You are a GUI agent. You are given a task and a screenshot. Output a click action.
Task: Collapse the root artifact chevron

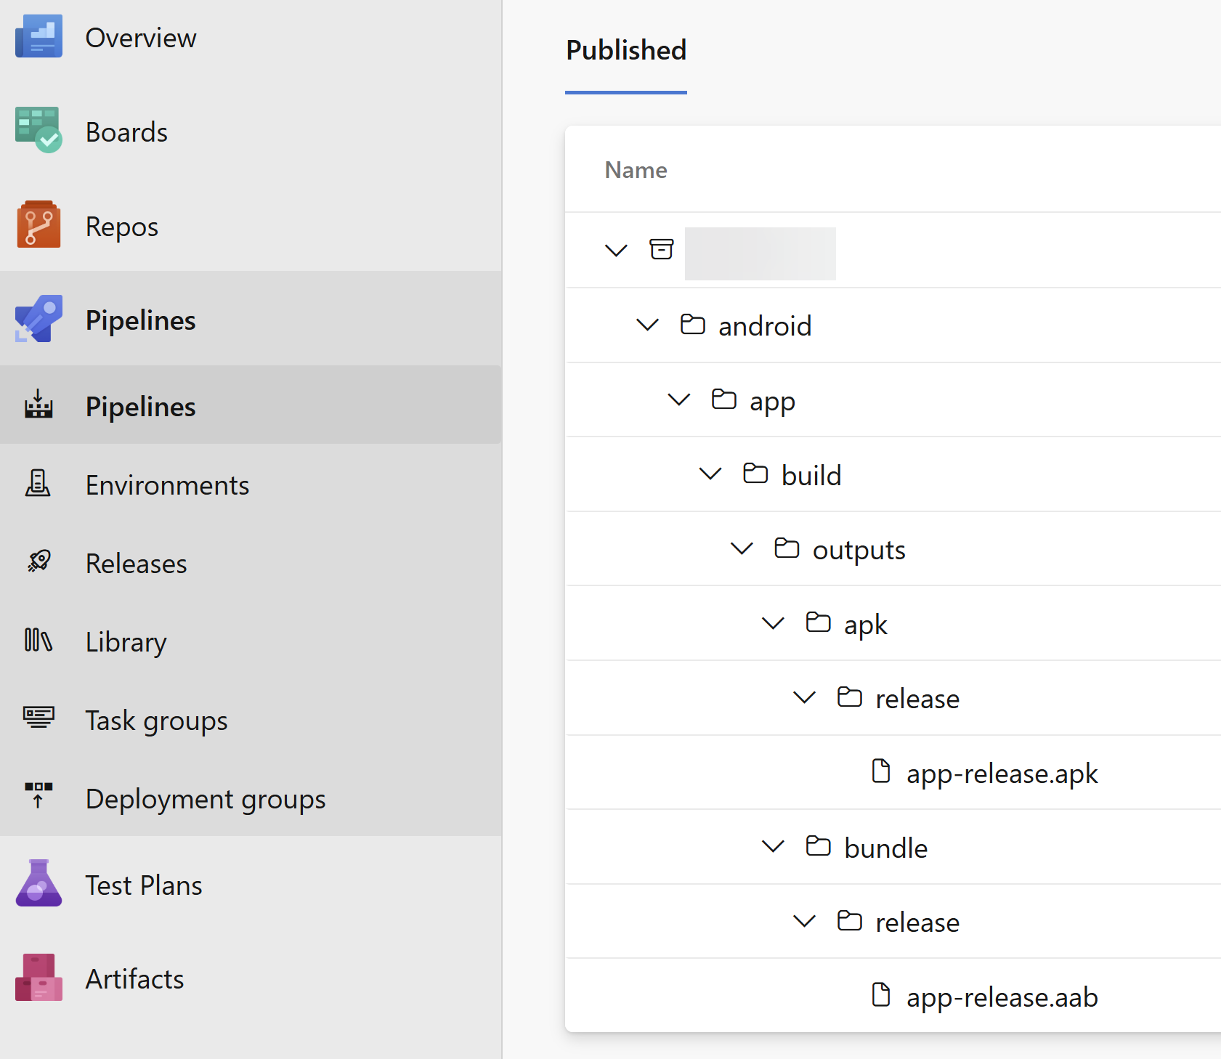[616, 251]
